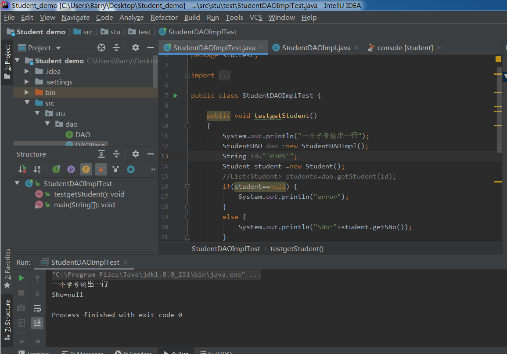Toggle show non-public members in Structure
This screenshot has height=354, width=507.
point(101,169)
